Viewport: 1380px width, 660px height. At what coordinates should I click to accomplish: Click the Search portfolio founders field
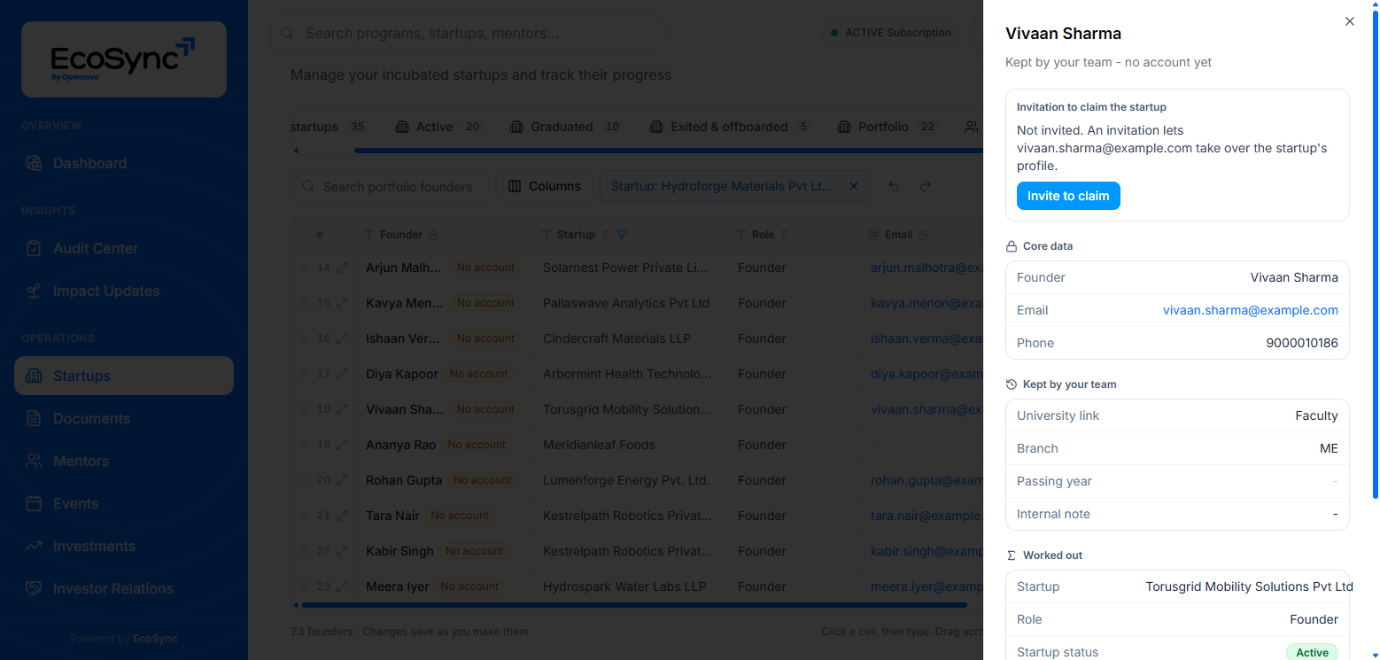(x=390, y=187)
